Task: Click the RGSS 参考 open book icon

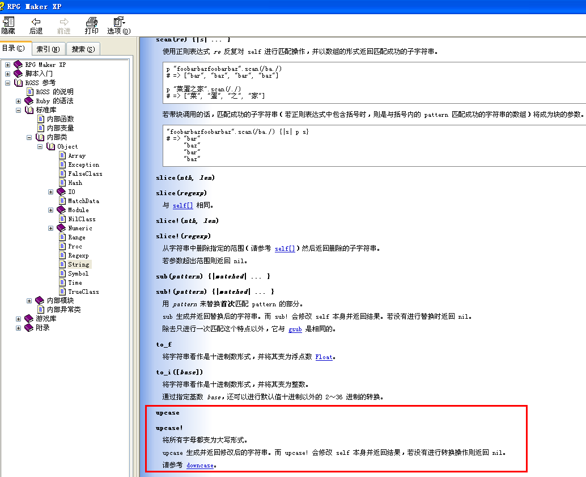Action: tap(18, 83)
